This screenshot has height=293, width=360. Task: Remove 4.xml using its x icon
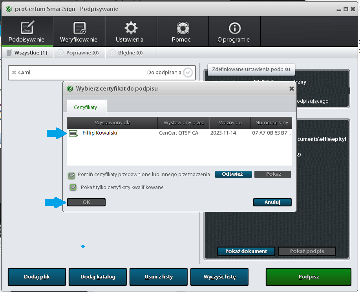[14, 73]
